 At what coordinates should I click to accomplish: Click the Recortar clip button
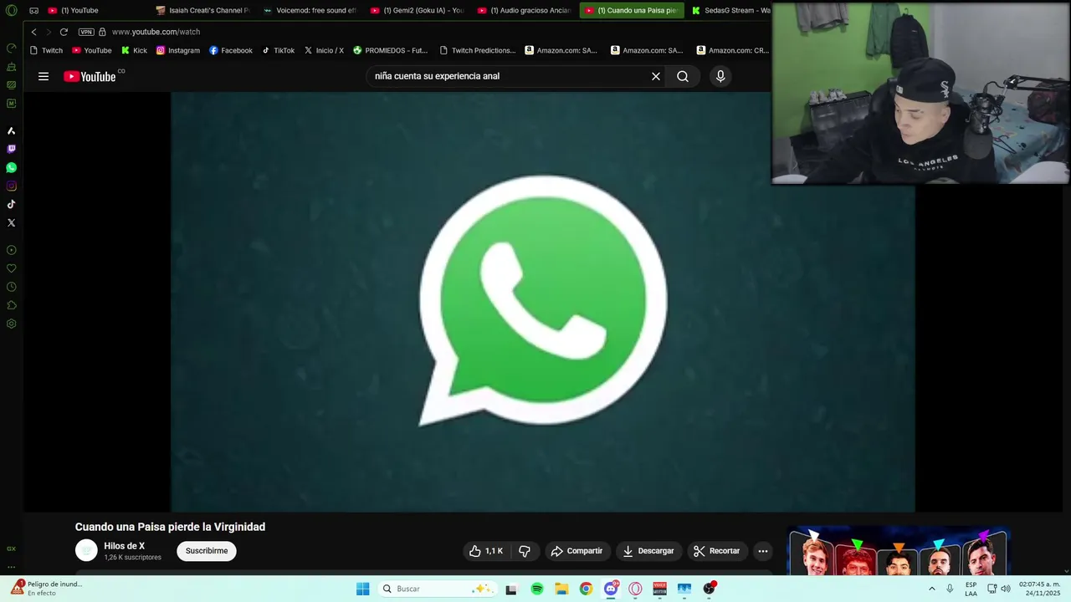point(717,551)
